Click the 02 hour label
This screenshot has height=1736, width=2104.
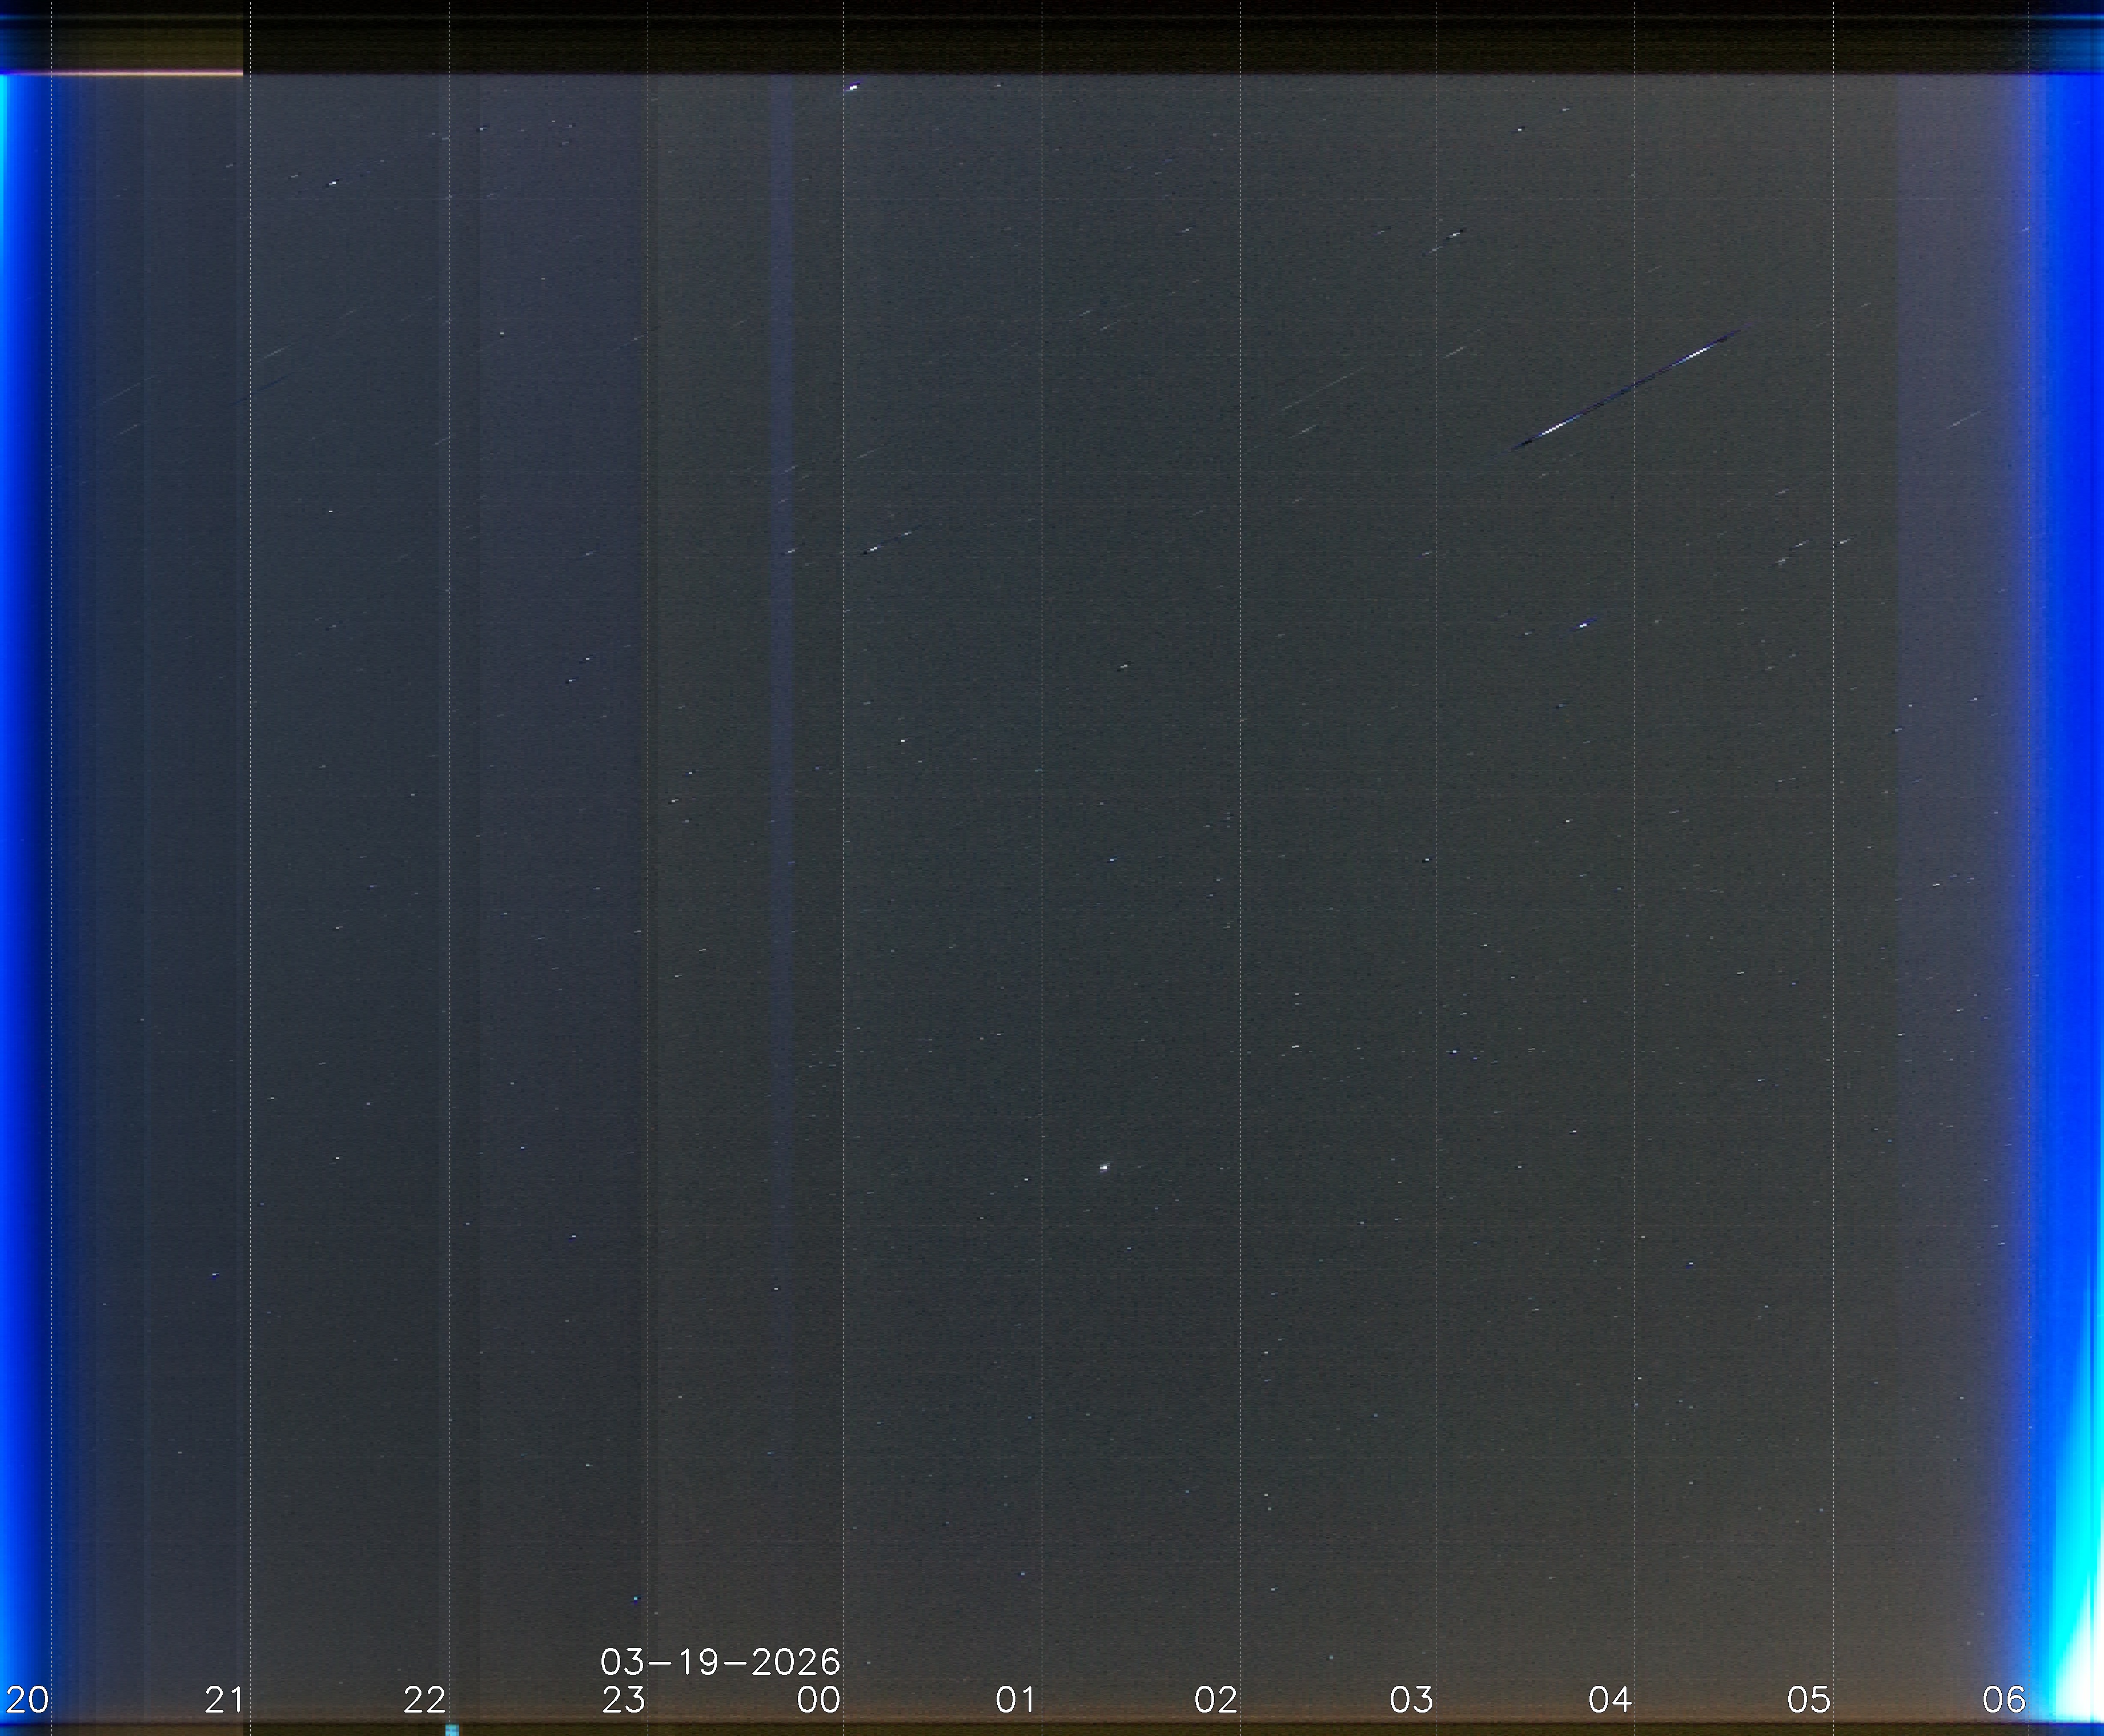point(1215,1699)
